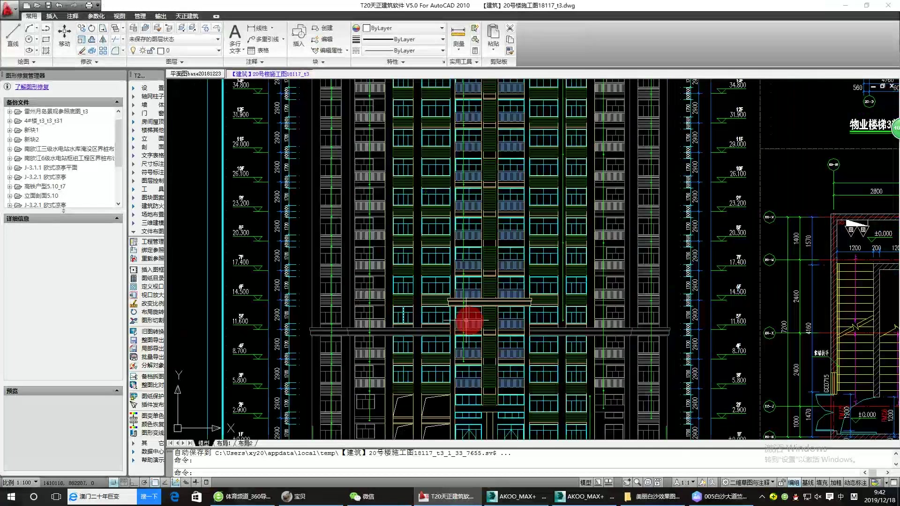
Task: Toggle 动态标注 in the status bar
Action: point(855,482)
